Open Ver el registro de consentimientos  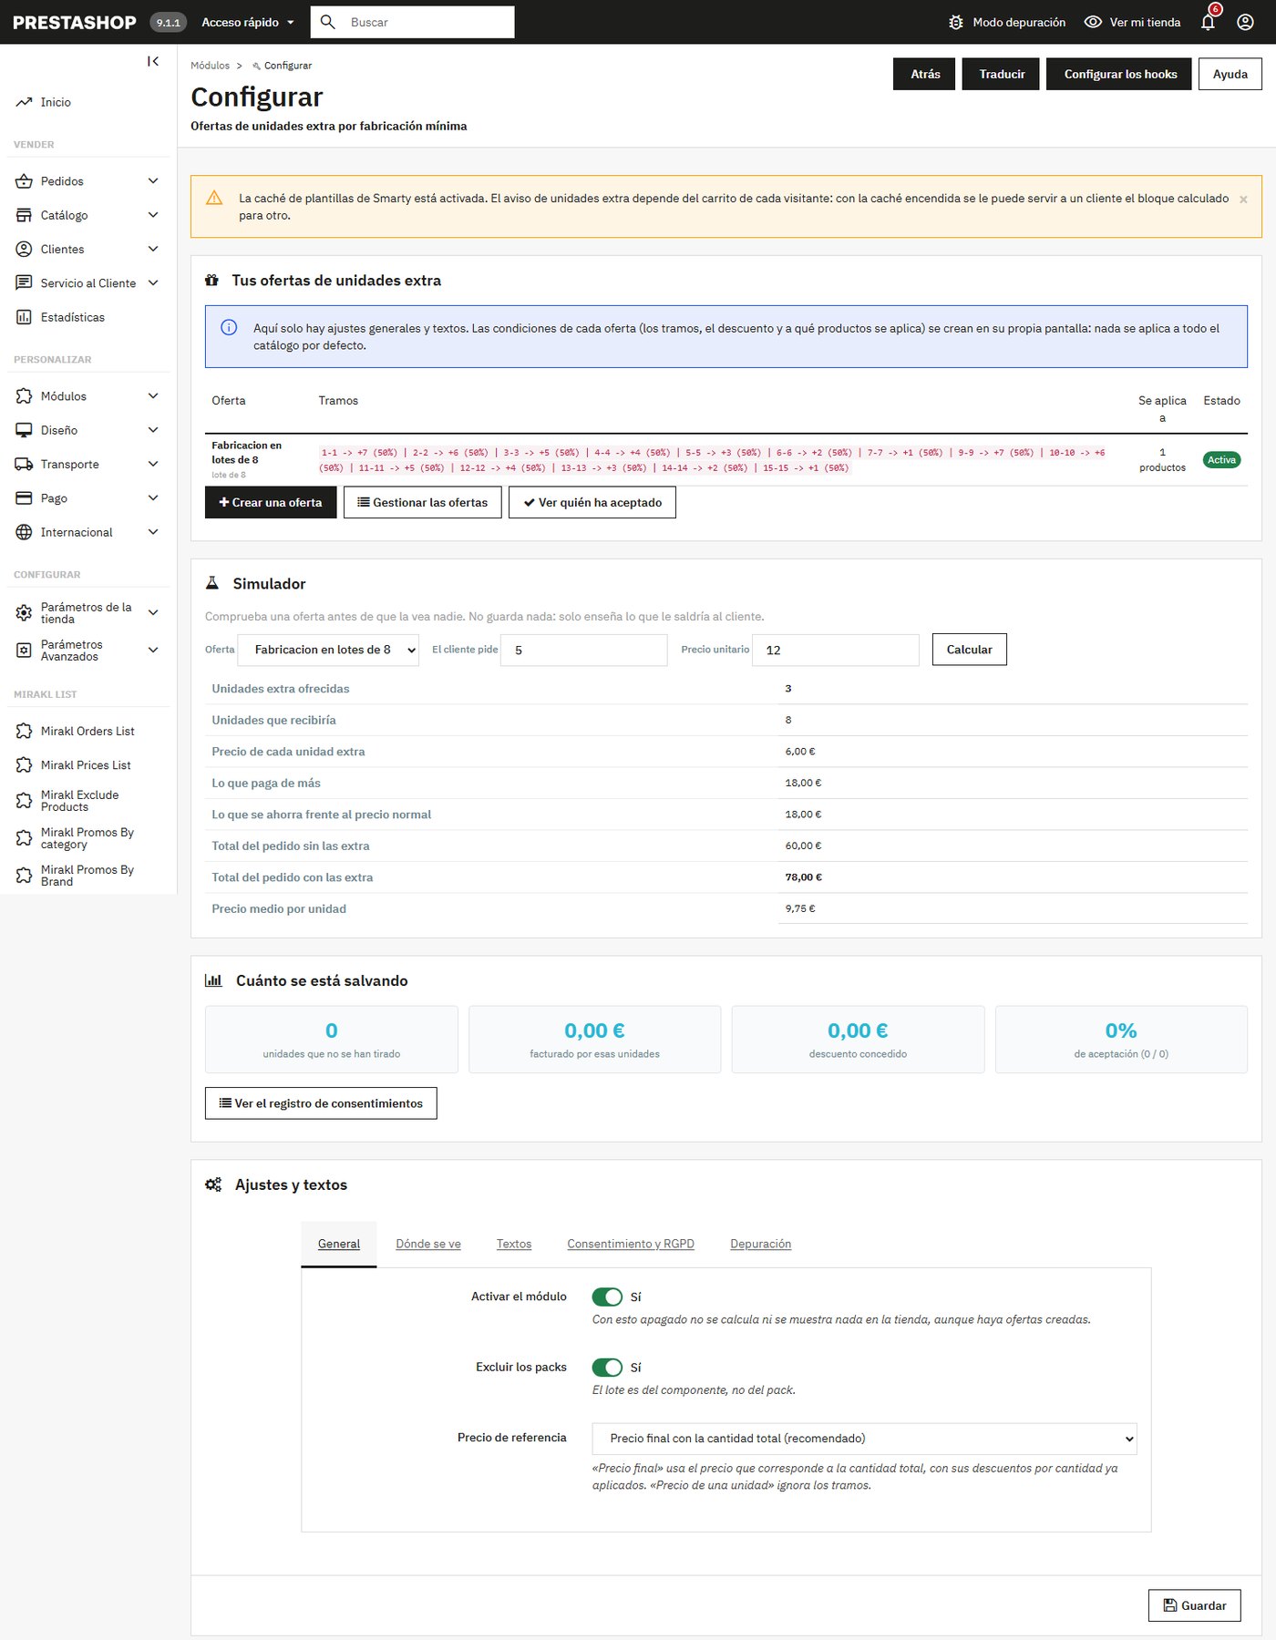(x=321, y=1103)
